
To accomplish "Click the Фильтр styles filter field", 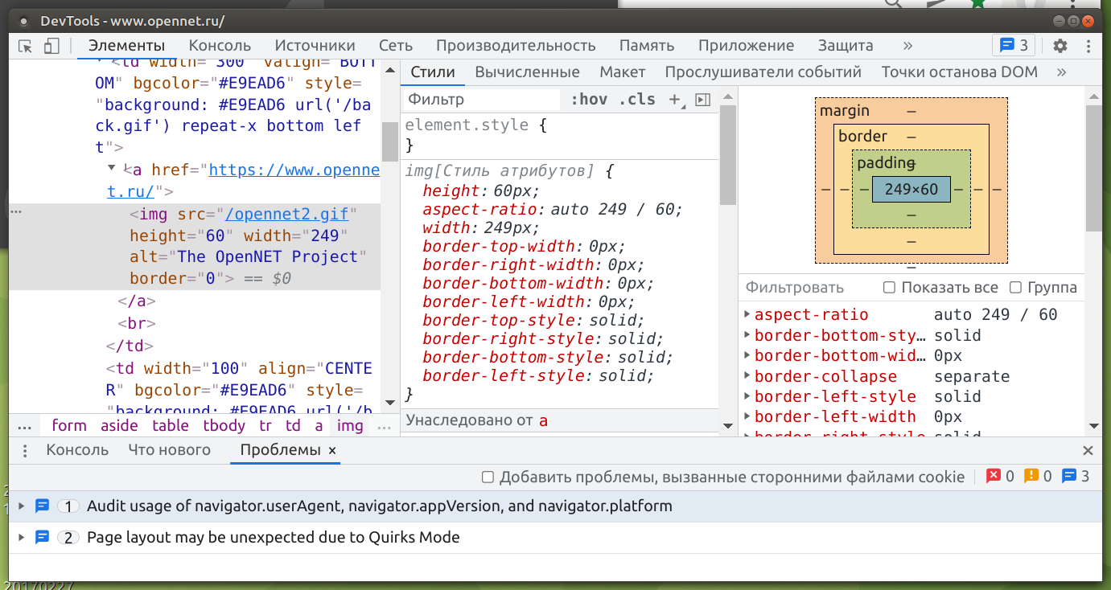I will 481,100.
